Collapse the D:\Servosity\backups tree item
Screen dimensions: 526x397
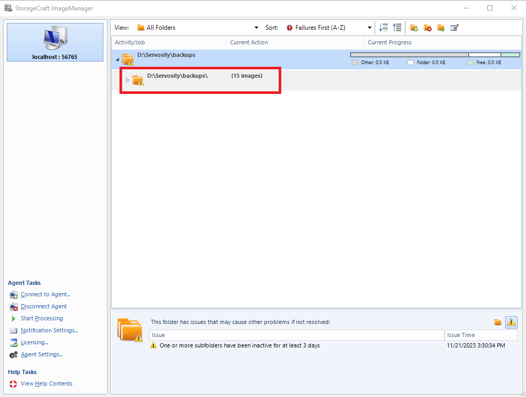coord(117,59)
